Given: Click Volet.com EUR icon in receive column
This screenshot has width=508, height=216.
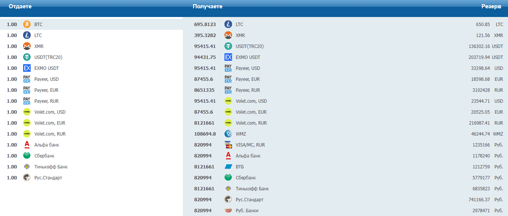Looking at the screenshot, I should [x=228, y=112].
